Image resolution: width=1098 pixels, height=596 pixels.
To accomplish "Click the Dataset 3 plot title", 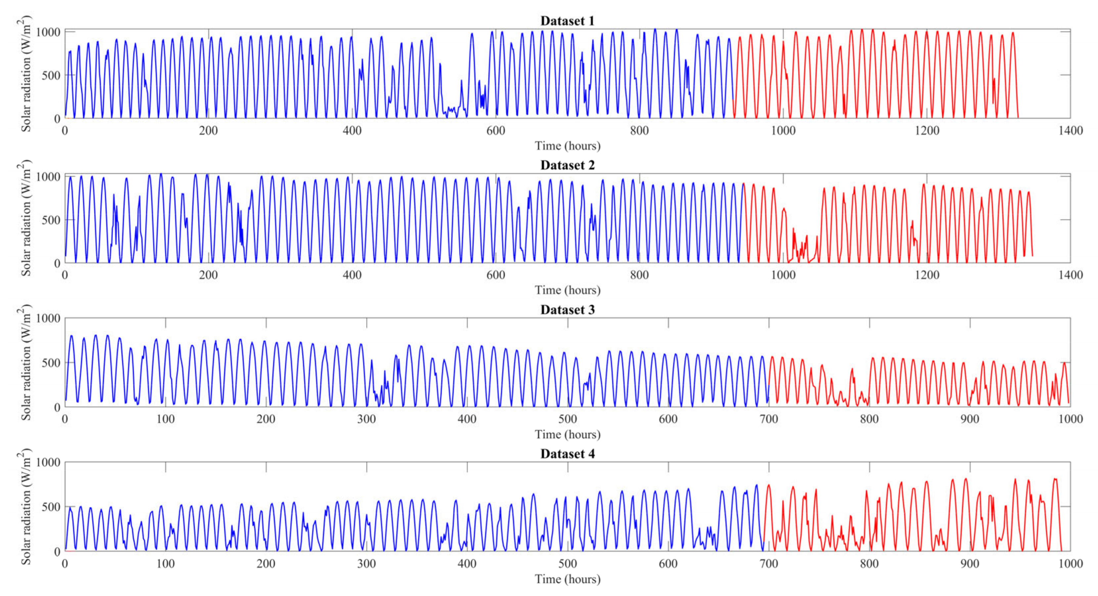I will point(567,310).
